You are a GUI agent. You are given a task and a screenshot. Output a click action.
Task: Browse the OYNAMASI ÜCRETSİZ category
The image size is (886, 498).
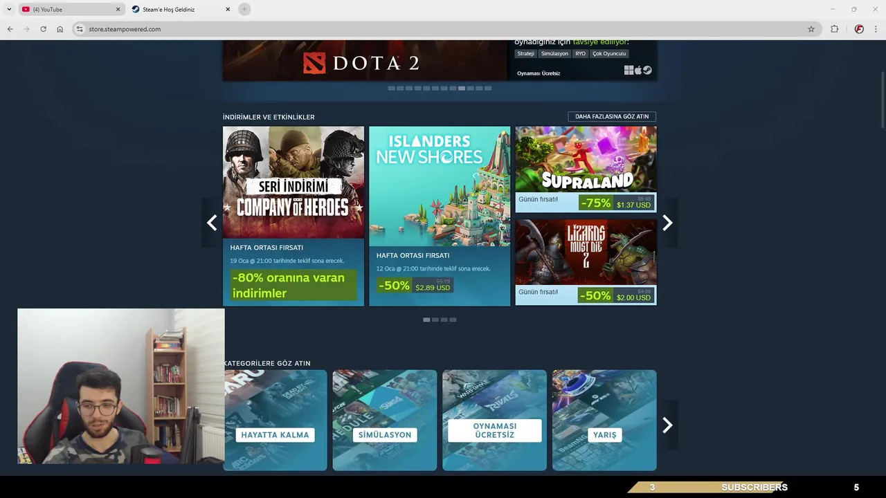coord(494,421)
